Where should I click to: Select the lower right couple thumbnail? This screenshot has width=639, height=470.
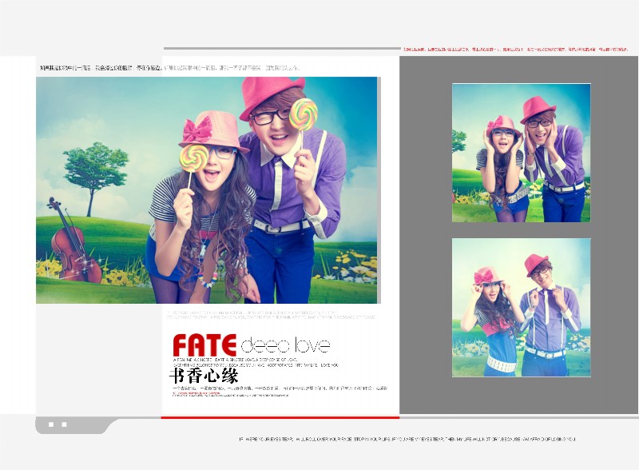(521, 307)
